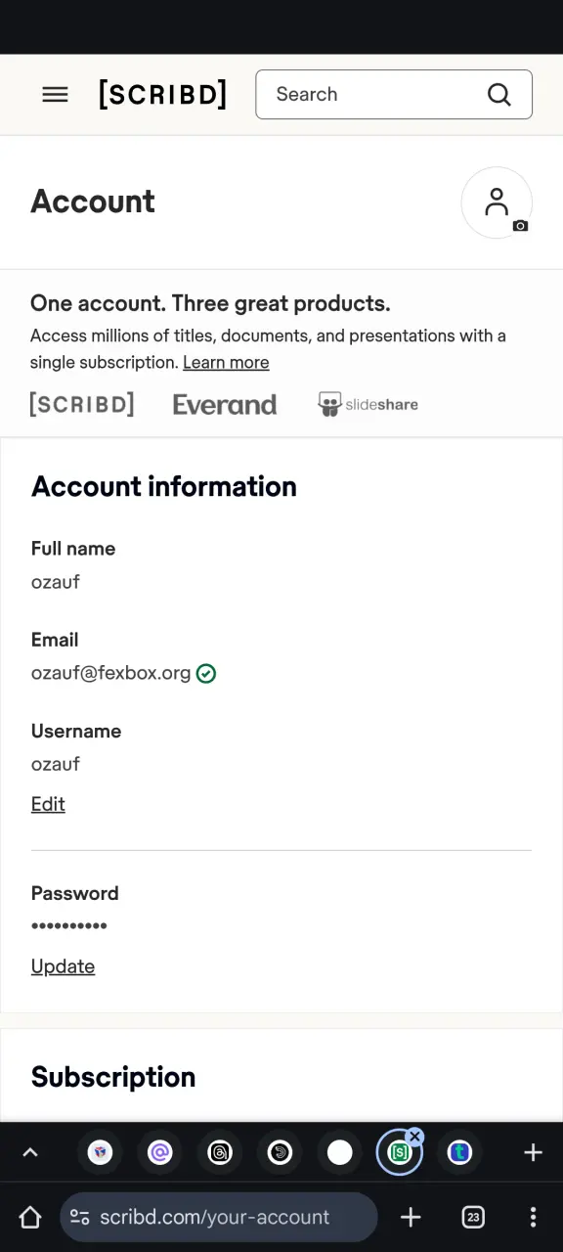Add a new tab from tab strip

tap(533, 1152)
